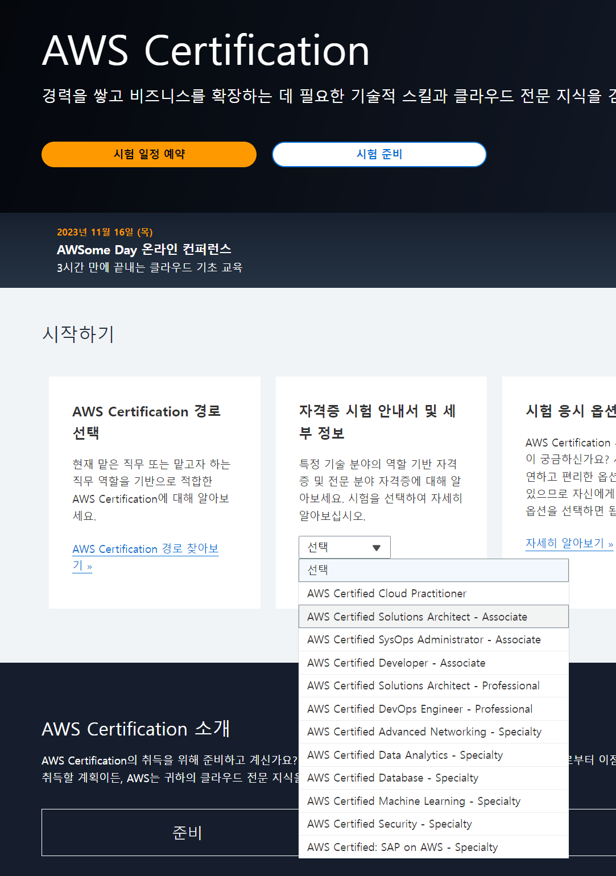Choose the default 선택 option in the list

pyautogui.click(x=433, y=570)
